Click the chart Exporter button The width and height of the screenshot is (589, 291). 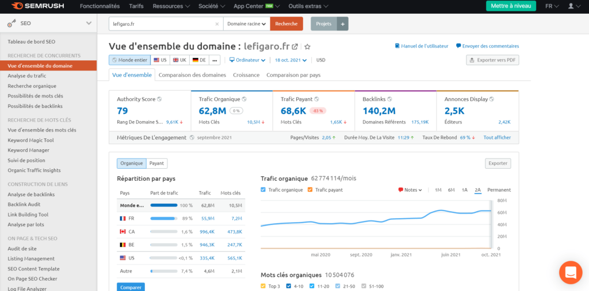pos(498,164)
